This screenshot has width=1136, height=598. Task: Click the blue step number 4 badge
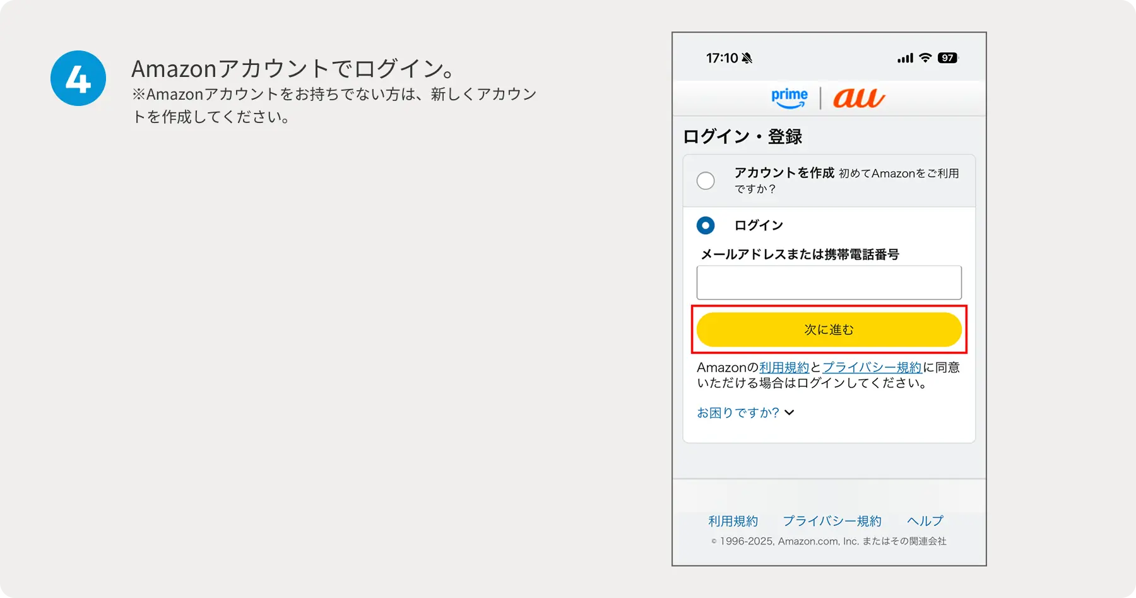pyautogui.click(x=78, y=77)
